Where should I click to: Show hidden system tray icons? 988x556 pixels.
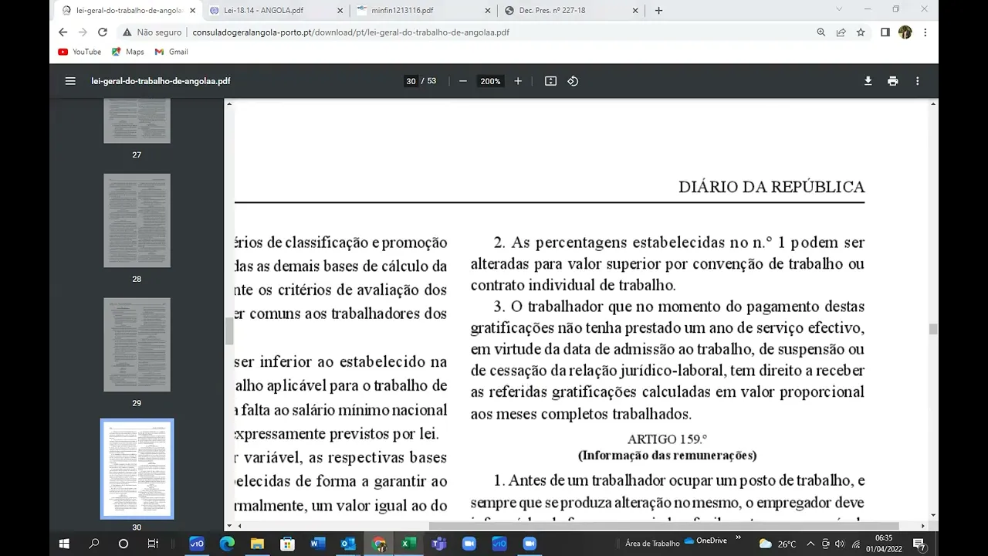tap(810, 544)
